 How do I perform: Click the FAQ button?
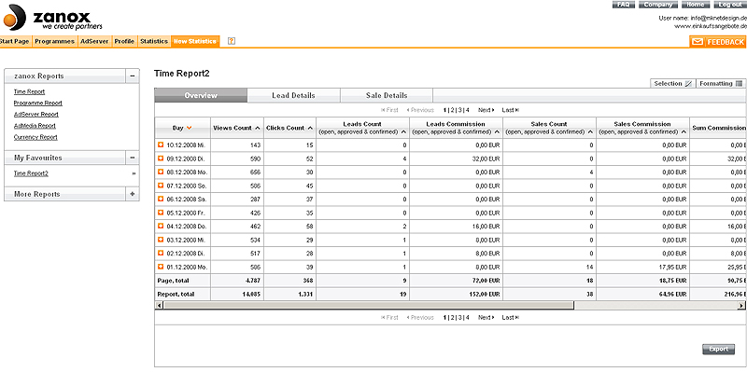[623, 5]
